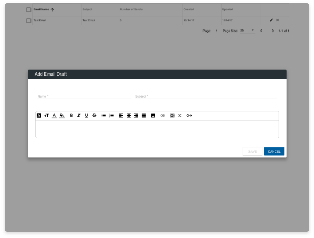Screen dimensions: 314x238
Task: Toggle underline text formatting
Action: tap(86, 116)
